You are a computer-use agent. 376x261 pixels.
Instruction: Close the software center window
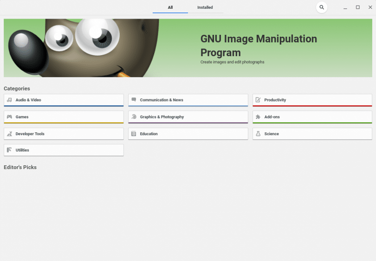[370, 7]
